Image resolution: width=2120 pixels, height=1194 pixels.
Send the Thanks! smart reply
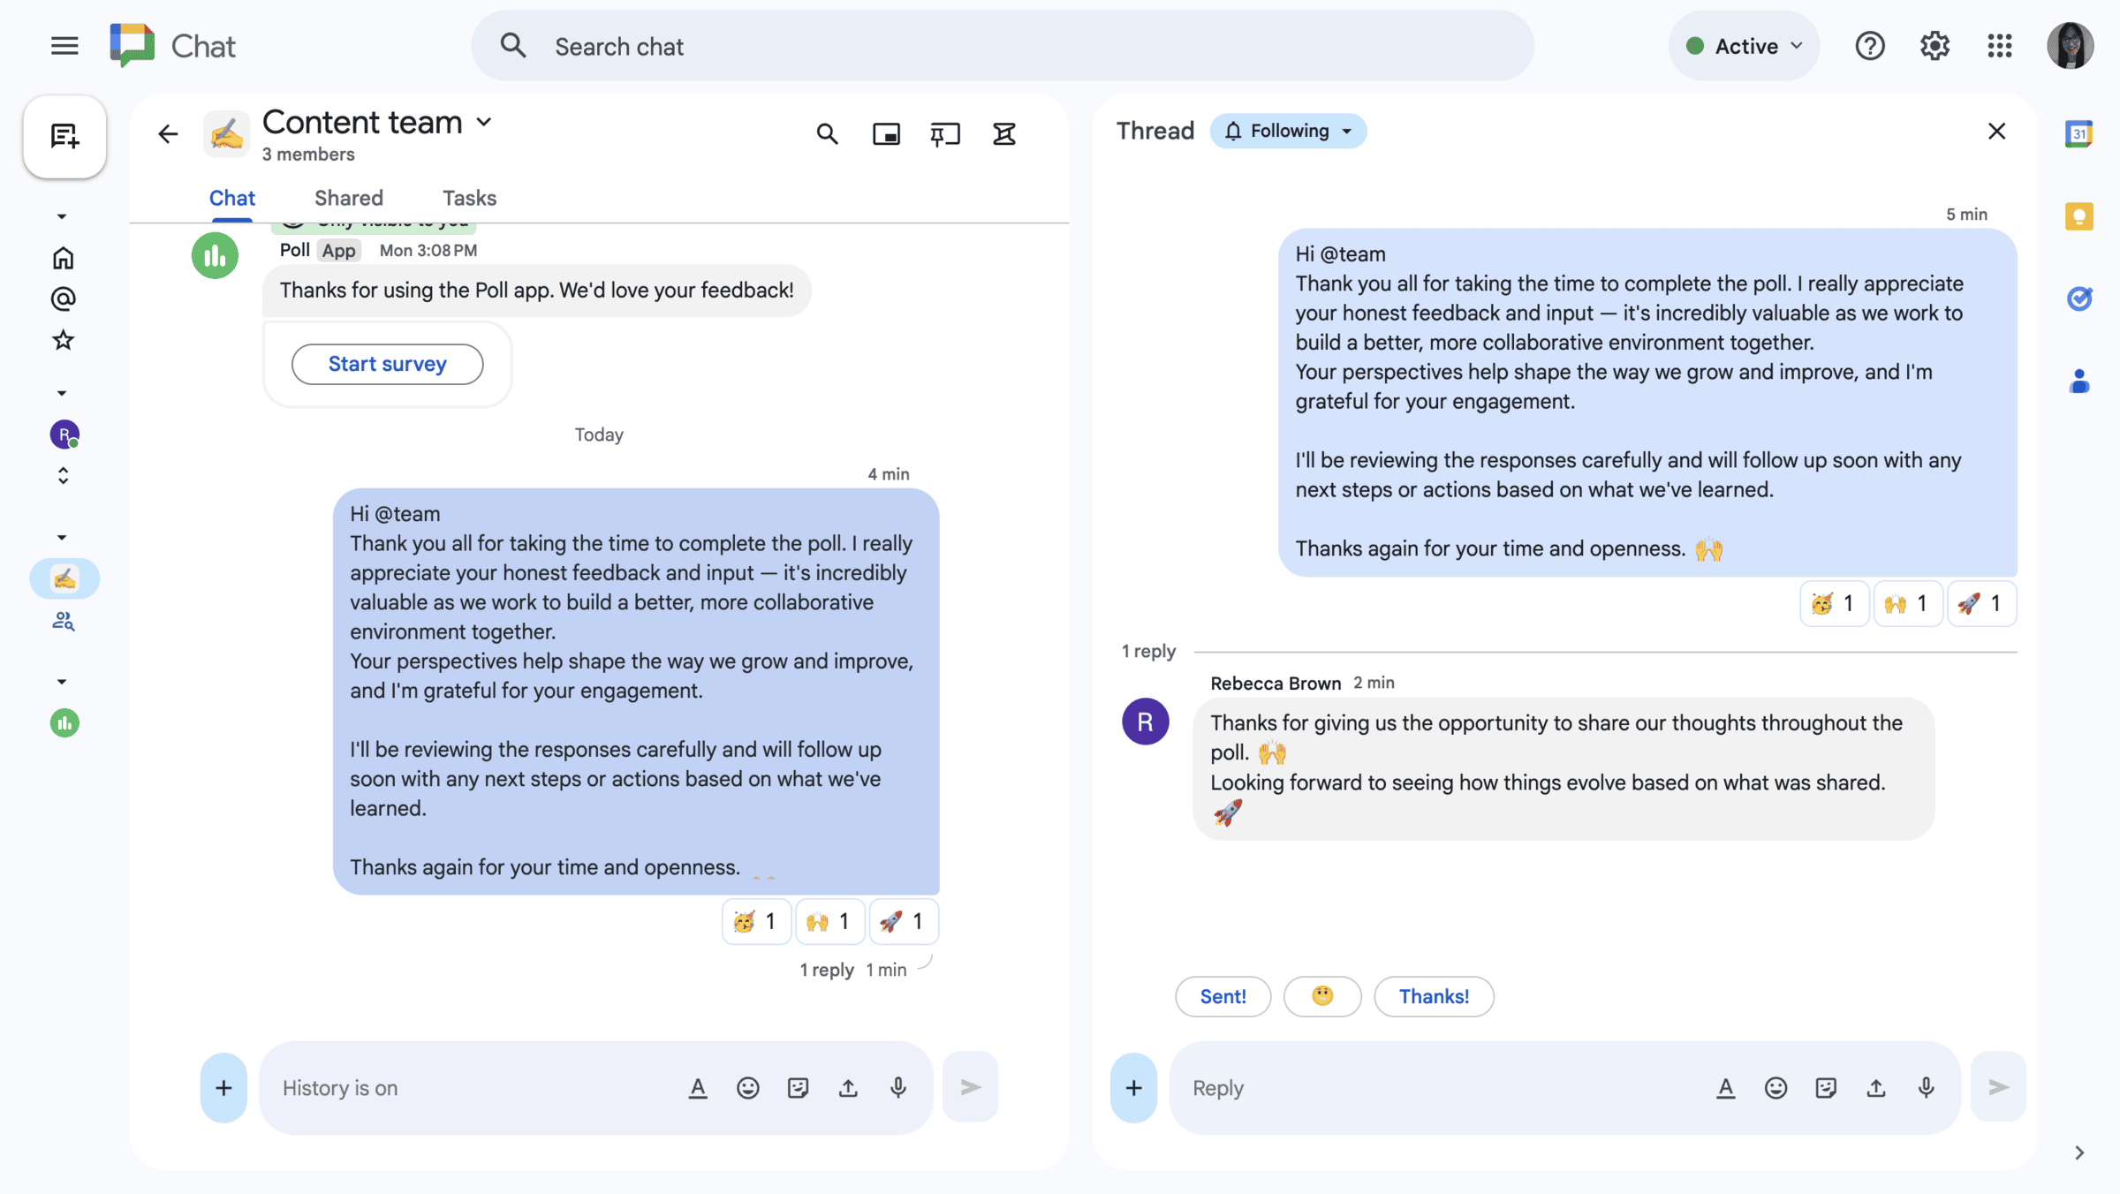tap(1434, 996)
